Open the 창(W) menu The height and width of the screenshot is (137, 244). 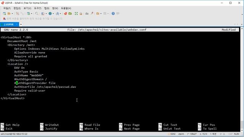click(x=55, y=8)
